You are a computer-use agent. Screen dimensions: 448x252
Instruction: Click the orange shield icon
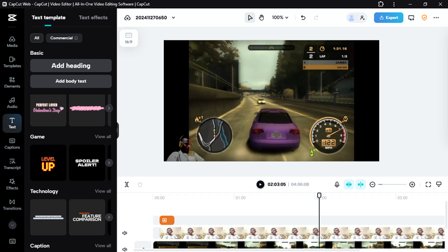(424, 17)
